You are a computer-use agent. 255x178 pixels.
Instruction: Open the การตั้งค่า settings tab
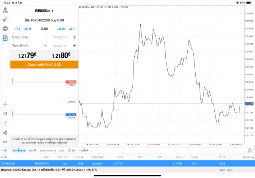84,151
